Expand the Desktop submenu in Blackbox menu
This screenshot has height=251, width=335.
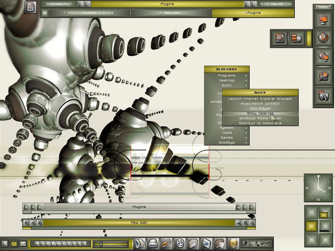227,80
